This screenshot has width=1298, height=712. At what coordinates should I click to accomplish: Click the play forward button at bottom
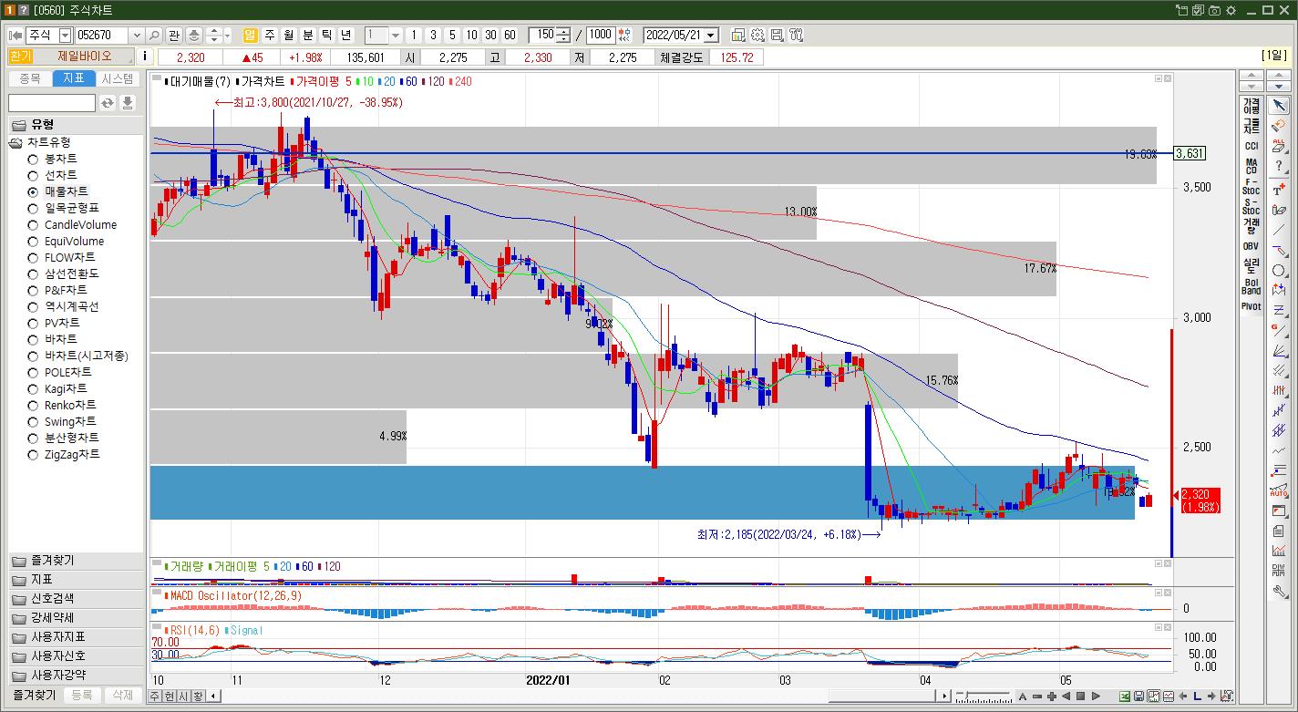click(1097, 697)
